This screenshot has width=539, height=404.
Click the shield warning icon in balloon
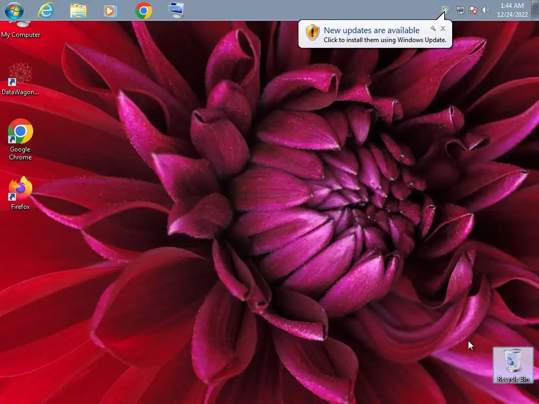313,33
